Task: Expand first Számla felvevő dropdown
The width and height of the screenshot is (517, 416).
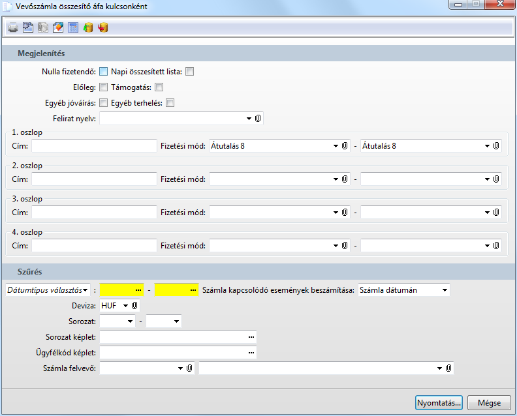Action: [x=180, y=368]
